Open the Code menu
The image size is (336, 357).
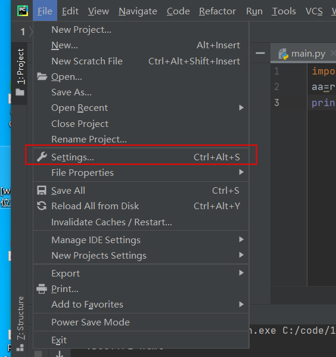coord(178,11)
